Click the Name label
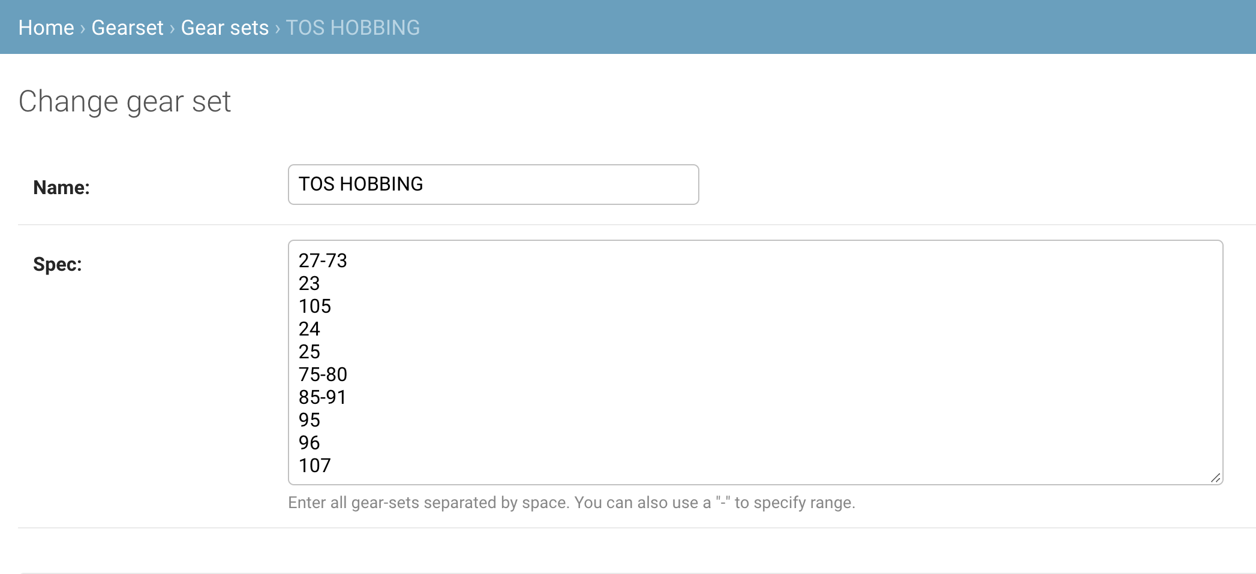 point(61,187)
